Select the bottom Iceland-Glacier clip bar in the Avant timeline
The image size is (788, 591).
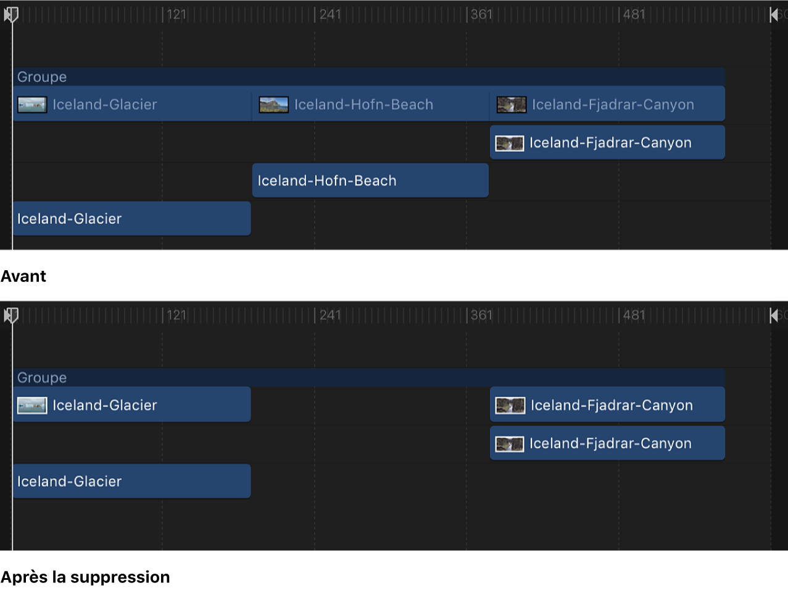pos(131,219)
